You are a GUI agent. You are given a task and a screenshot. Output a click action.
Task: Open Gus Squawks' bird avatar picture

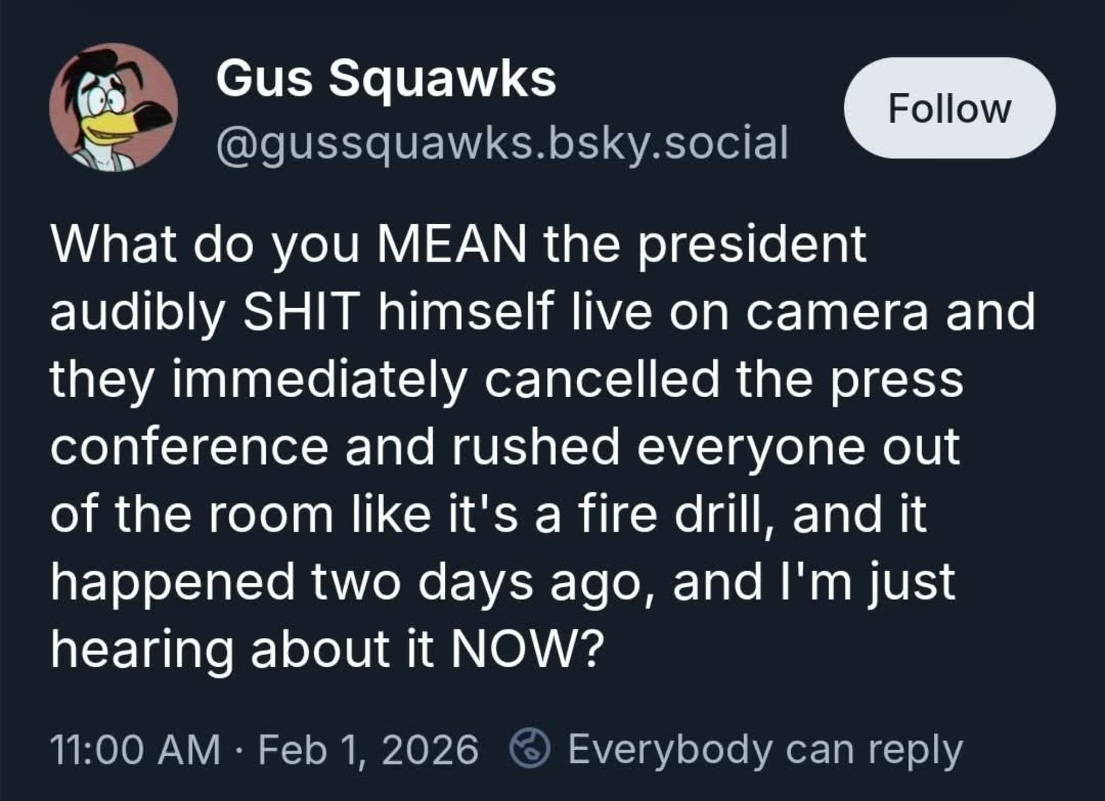113,107
